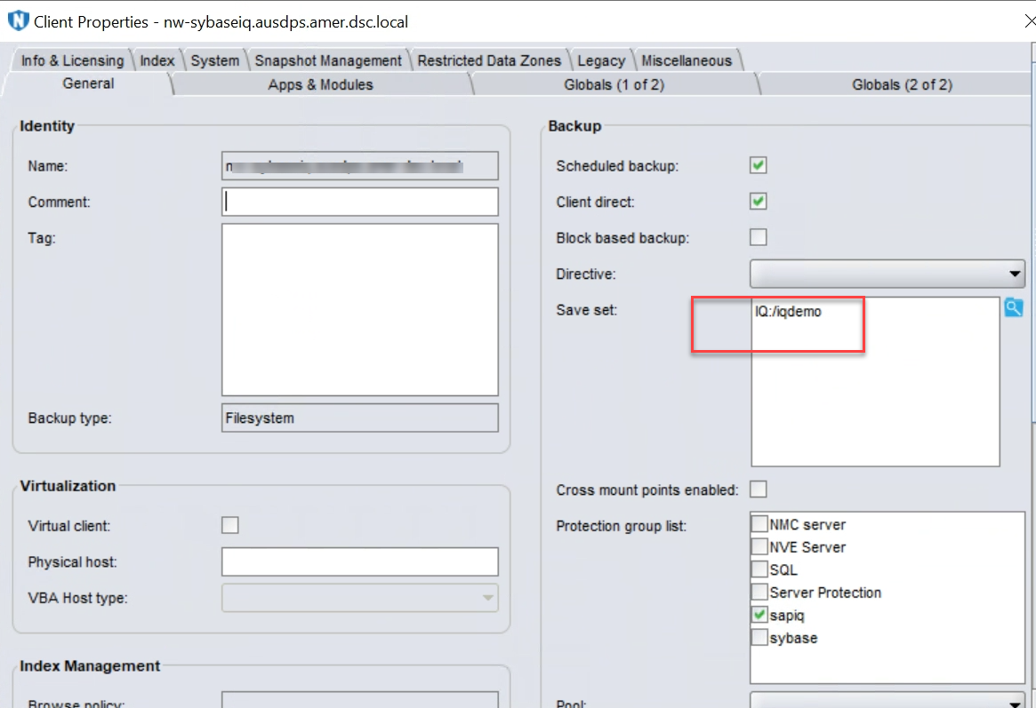Uncheck the sapiq protection group
Image resolution: width=1036 pixels, height=708 pixels.
(760, 615)
